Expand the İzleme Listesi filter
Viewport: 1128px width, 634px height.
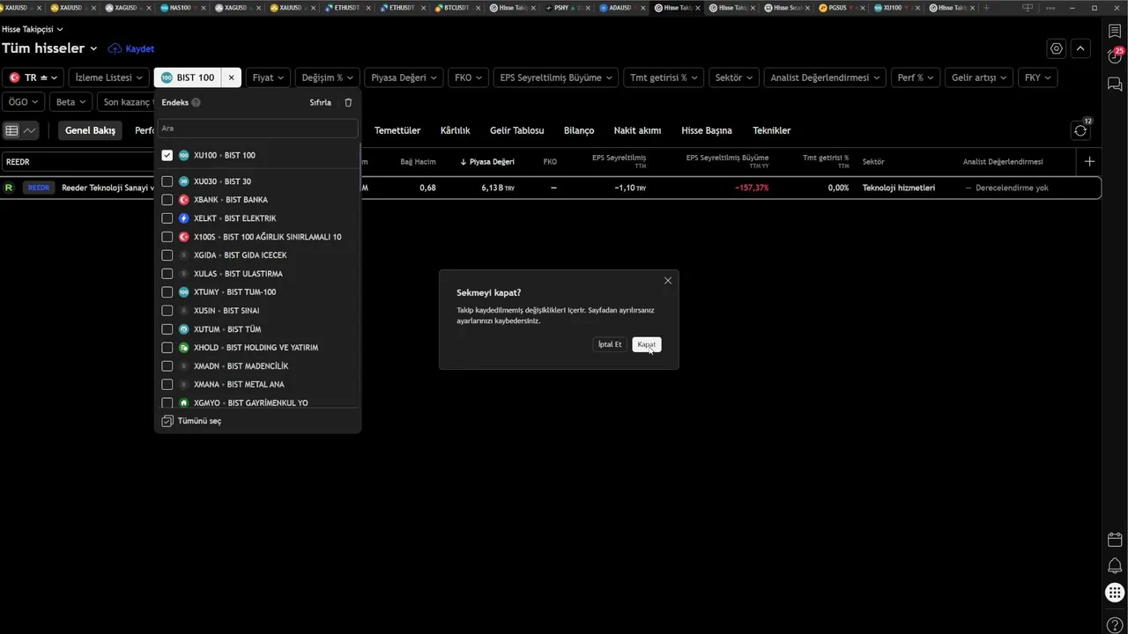pyautogui.click(x=109, y=77)
